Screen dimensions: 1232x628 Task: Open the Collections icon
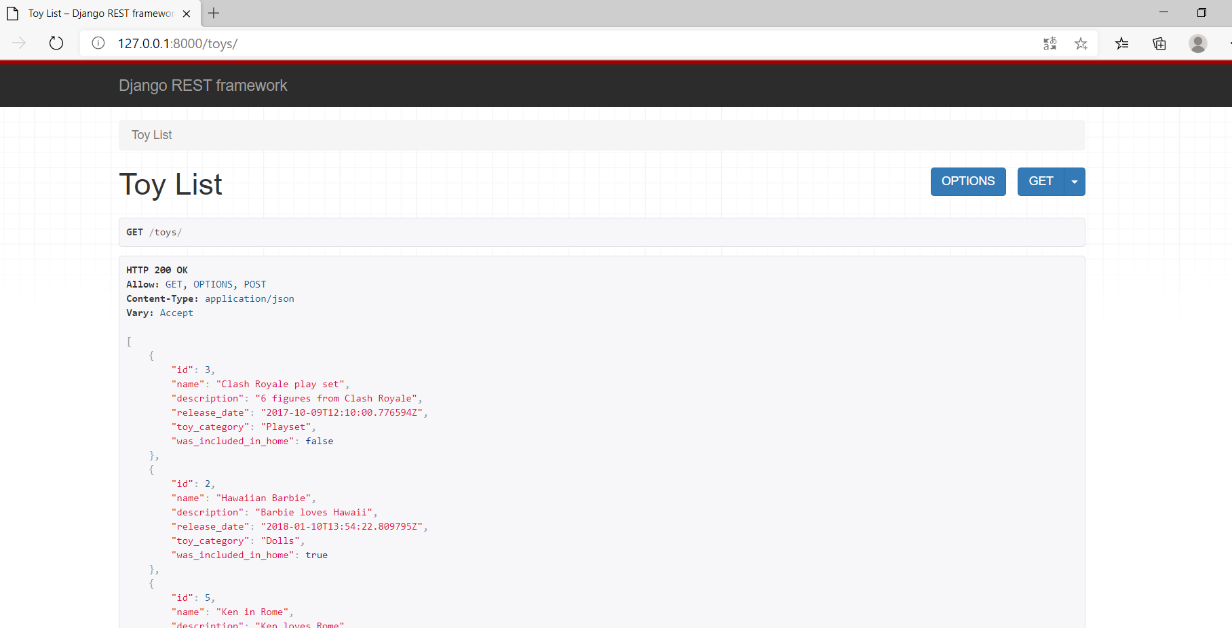pyautogui.click(x=1159, y=43)
